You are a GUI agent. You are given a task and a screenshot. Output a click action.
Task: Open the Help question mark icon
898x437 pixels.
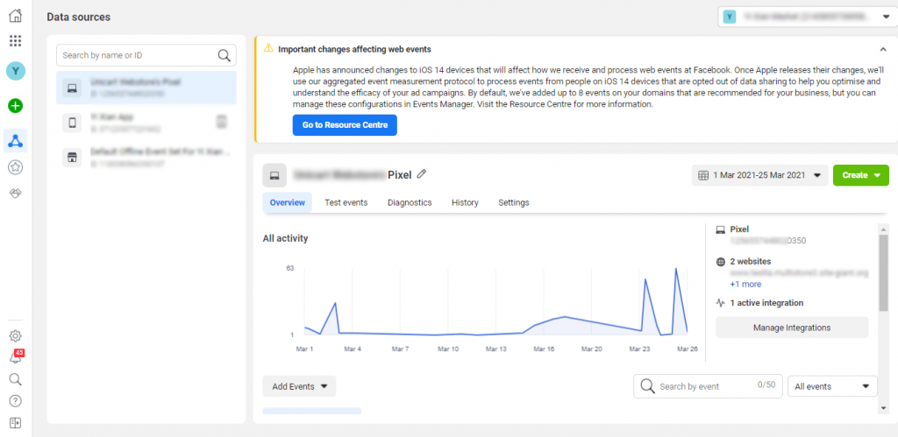pos(16,401)
